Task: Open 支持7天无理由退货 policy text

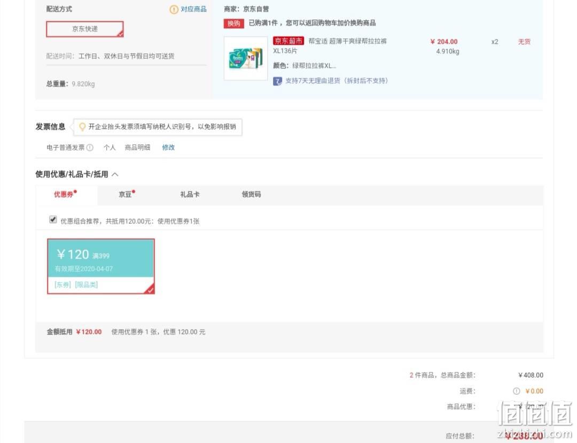Action: [x=337, y=81]
